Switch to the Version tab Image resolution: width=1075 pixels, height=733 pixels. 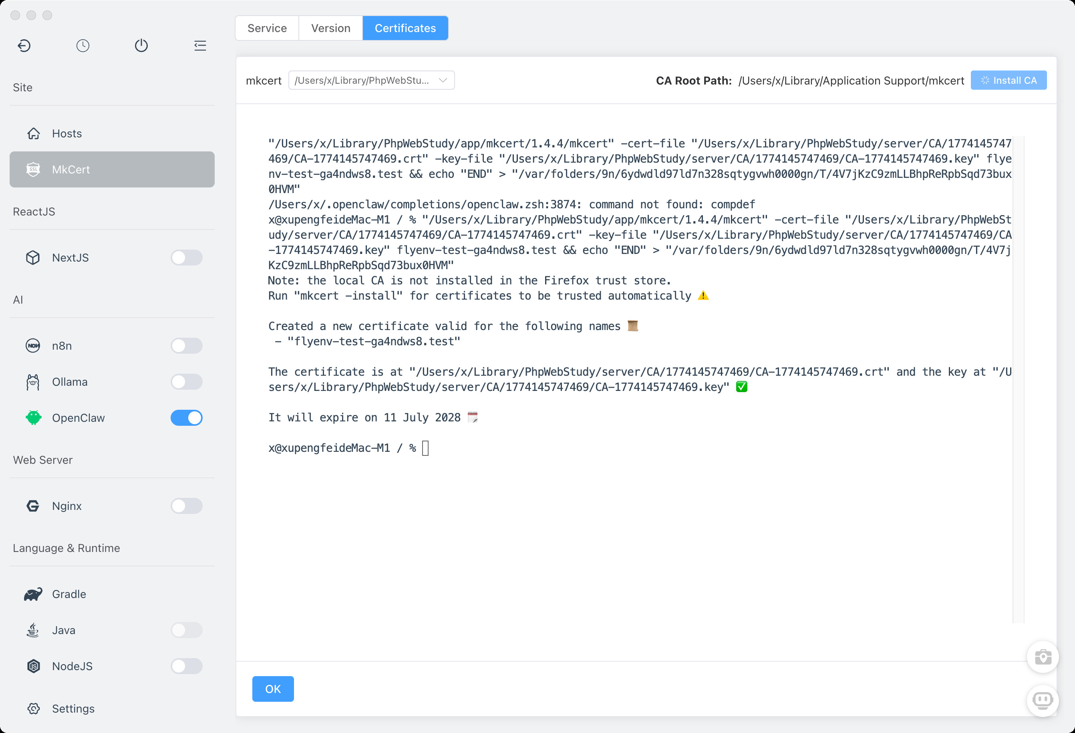[330, 28]
